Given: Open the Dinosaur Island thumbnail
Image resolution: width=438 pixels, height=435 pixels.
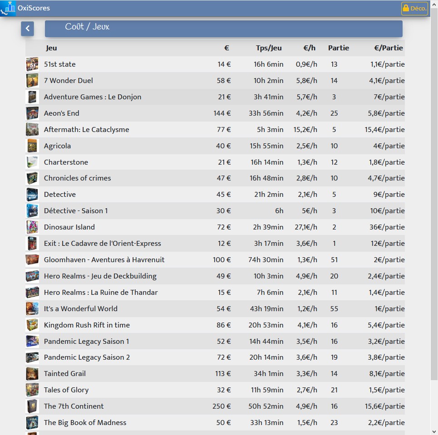Looking at the screenshot, I should pos(32,227).
